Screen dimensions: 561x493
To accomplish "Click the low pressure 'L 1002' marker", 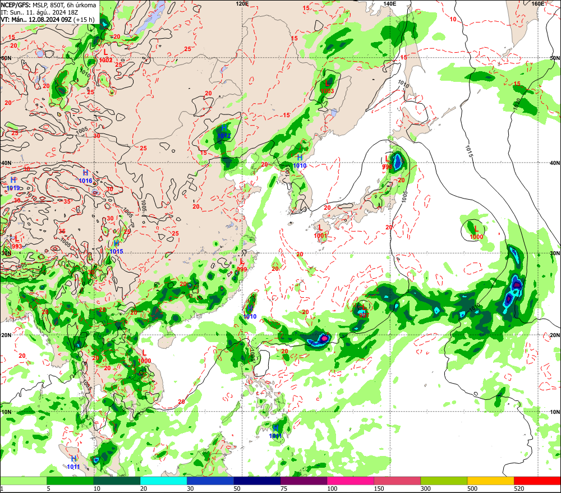I will (105, 57).
